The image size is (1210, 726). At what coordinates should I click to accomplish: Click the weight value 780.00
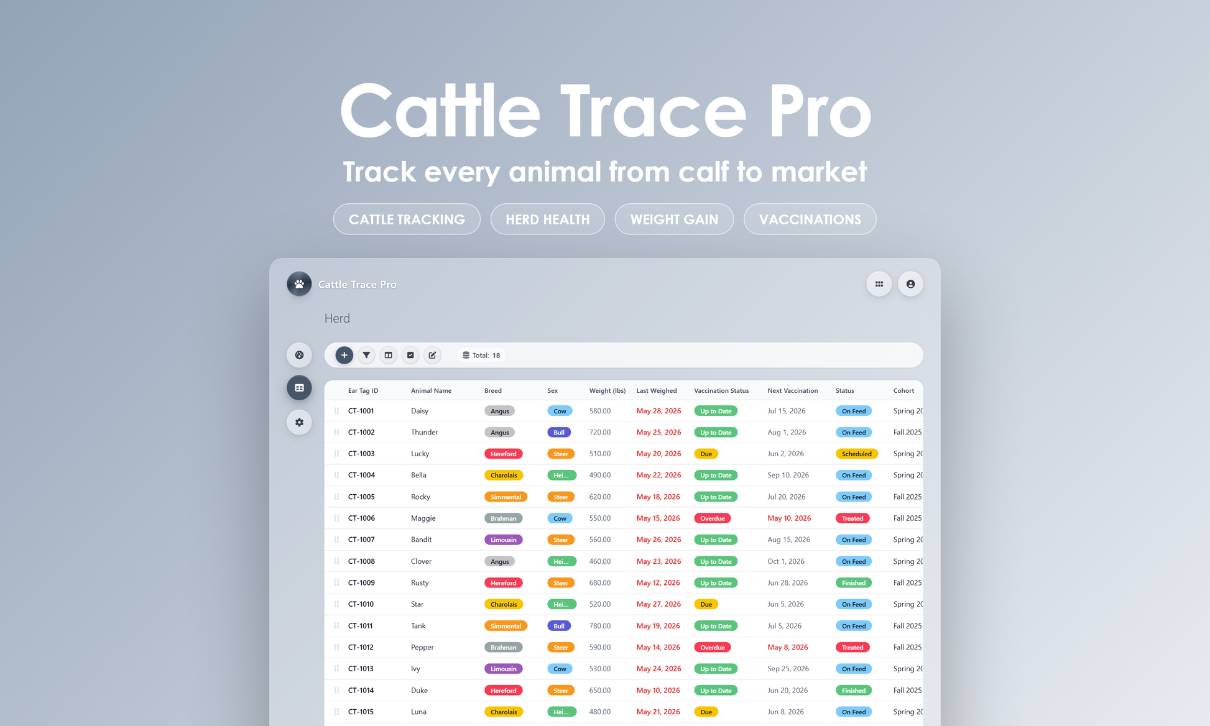600,626
